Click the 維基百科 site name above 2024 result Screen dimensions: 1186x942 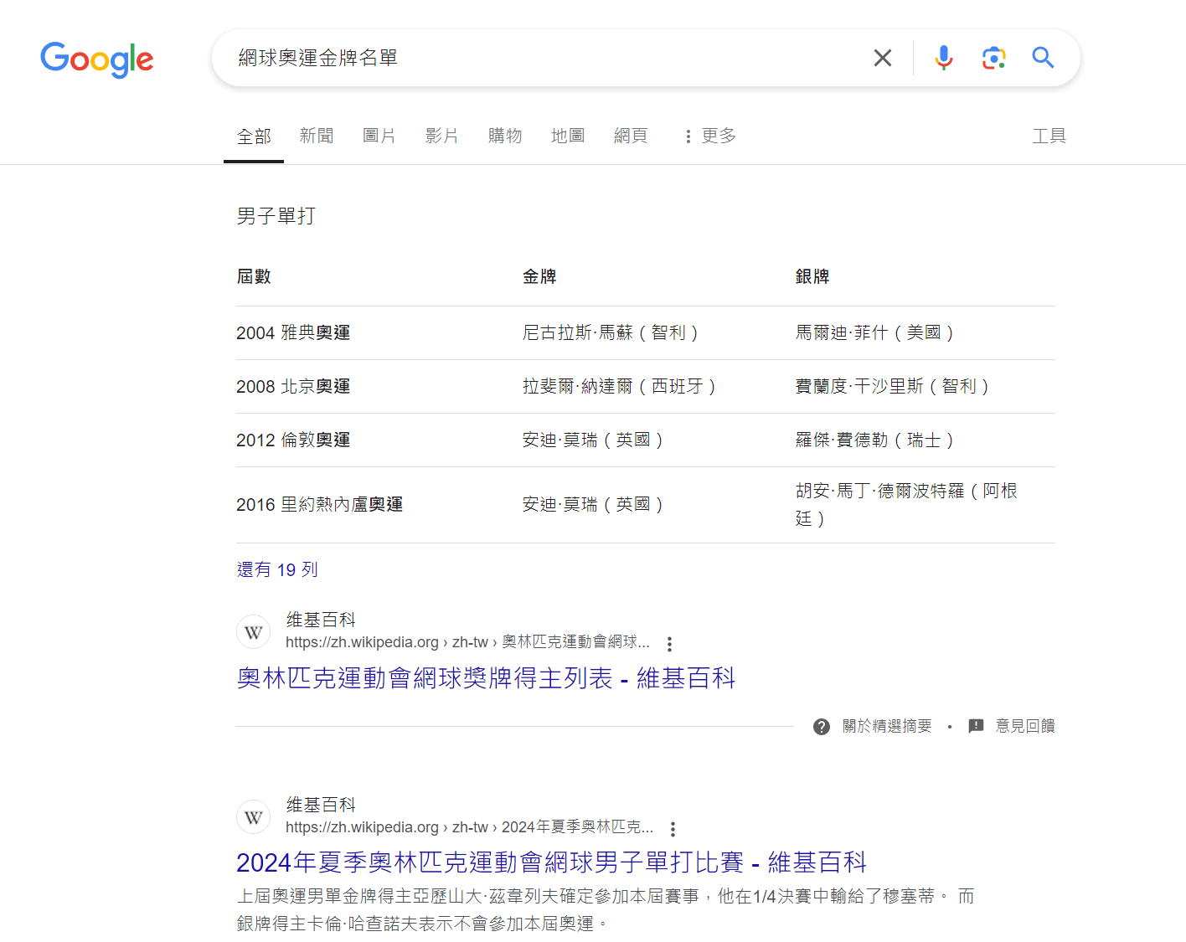point(321,805)
